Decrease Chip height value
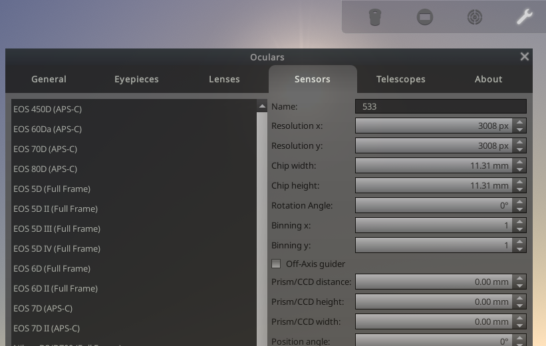546x346 pixels. [519, 189]
